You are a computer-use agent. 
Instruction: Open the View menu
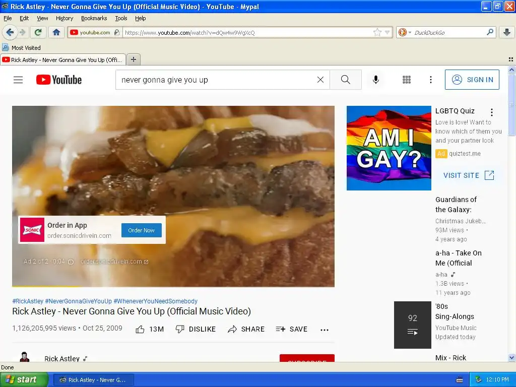(42, 18)
